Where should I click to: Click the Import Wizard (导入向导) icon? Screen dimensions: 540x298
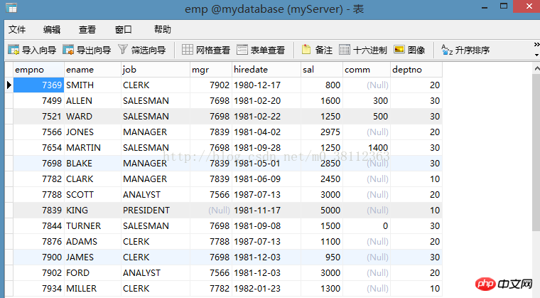(13, 50)
